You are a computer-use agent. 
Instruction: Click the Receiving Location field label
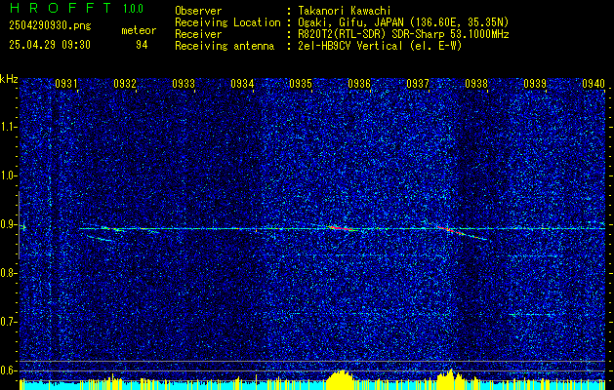(227, 23)
